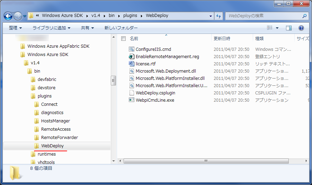Click the search magnifier icon
The image size is (312, 185).
click(304, 16)
